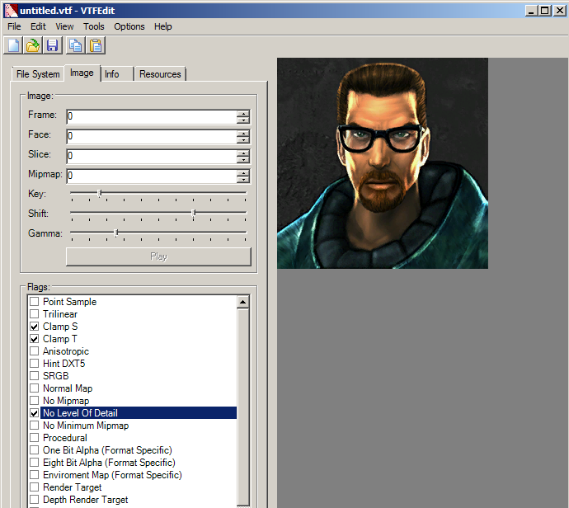Click the Key slider handle
The width and height of the screenshot is (569, 508).
[100, 193]
